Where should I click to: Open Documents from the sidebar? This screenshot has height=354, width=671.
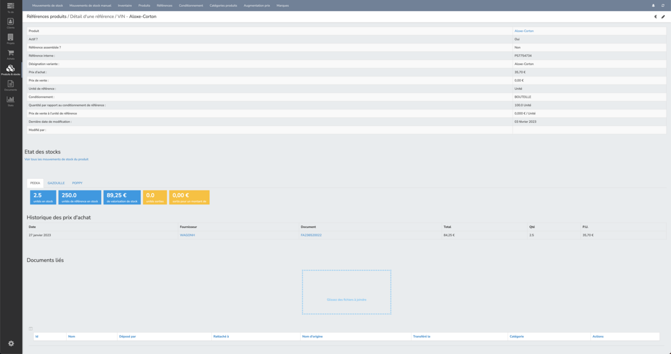tap(11, 85)
